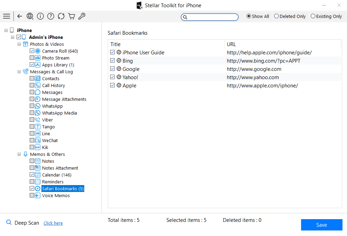Follow the Deep Scan 'Click here' link
The image size is (347, 236).
pyautogui.click(x=53, y=223)
